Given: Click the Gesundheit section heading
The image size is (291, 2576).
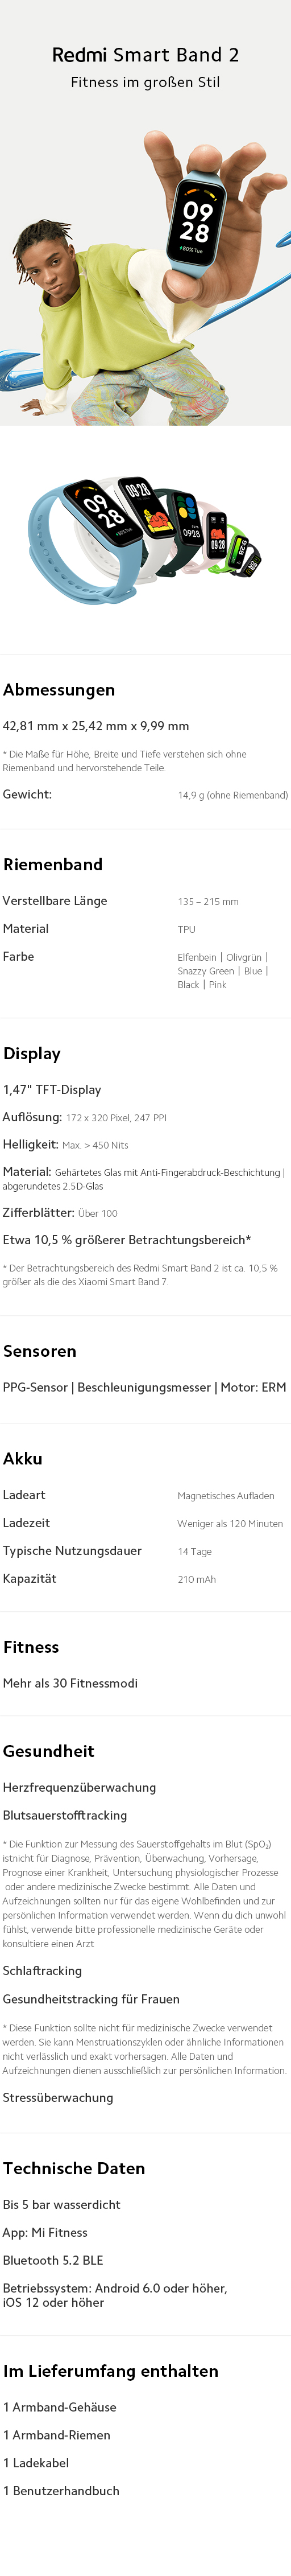Looking at the screenshot, I should (x=49, y=1751).
